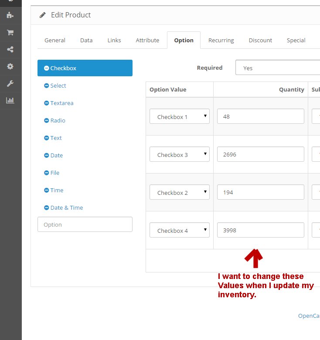Image resolution: width=320 pixels, height=340 pixels.
Task: Remove the Checkbox option via minus icon
Action: [46, 68]
